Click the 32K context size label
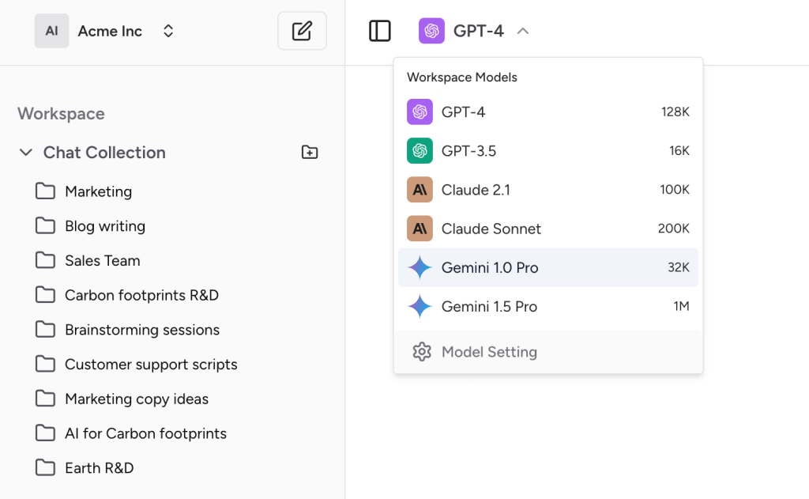Viewport: 809px width, 499px height. 679,267
